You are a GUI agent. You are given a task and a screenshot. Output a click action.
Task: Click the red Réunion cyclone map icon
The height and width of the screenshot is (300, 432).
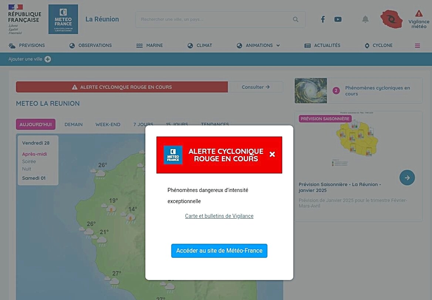click(x=391, y=19)
